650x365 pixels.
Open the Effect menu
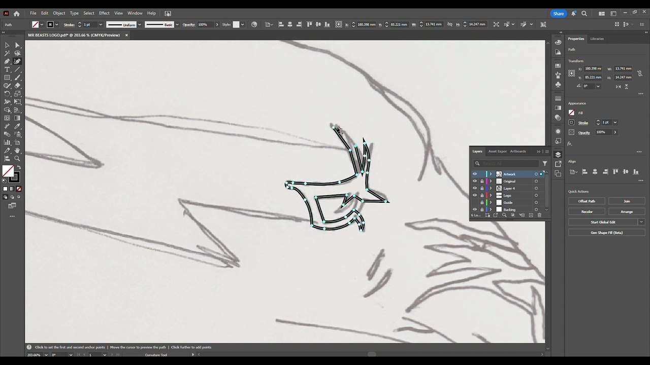click(x=104, y=13)
